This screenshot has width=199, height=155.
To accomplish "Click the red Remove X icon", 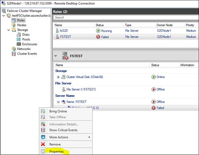I will (43, 144).
